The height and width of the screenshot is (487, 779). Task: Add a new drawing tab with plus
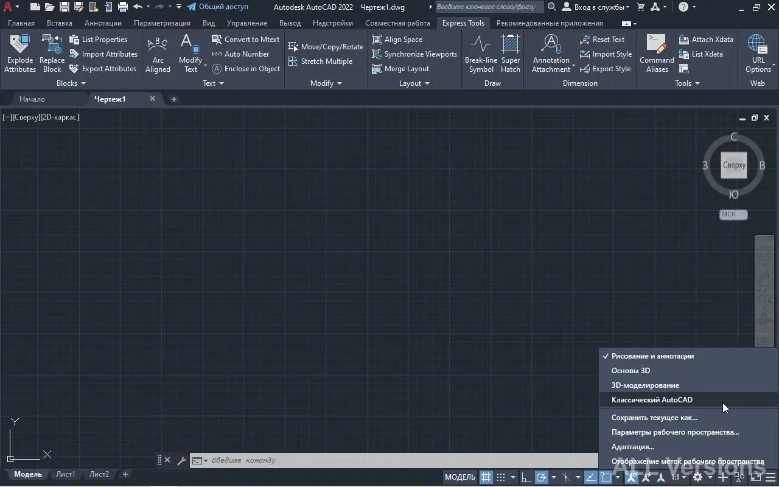point(173,99)
